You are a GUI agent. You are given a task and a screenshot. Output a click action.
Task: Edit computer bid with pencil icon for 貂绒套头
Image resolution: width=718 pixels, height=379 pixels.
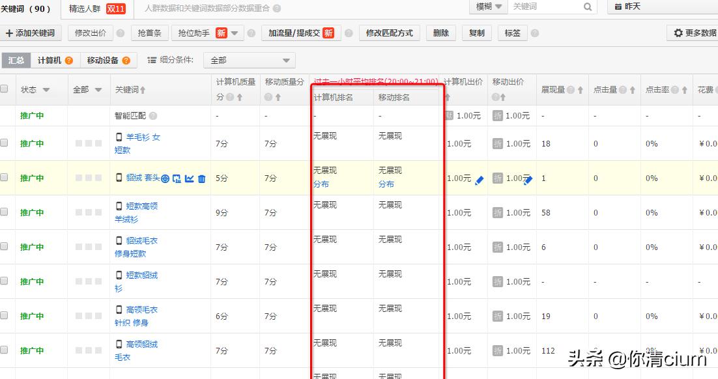click(479, 180)
